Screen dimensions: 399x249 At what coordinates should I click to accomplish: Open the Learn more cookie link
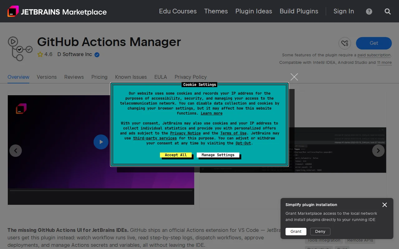(212, 113)
